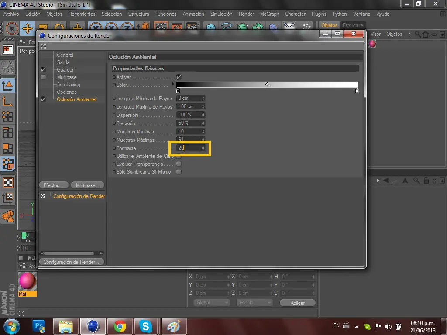Switch to Polygons mode
The width and height of the screenshot is (447, 335).
[8, 148]
